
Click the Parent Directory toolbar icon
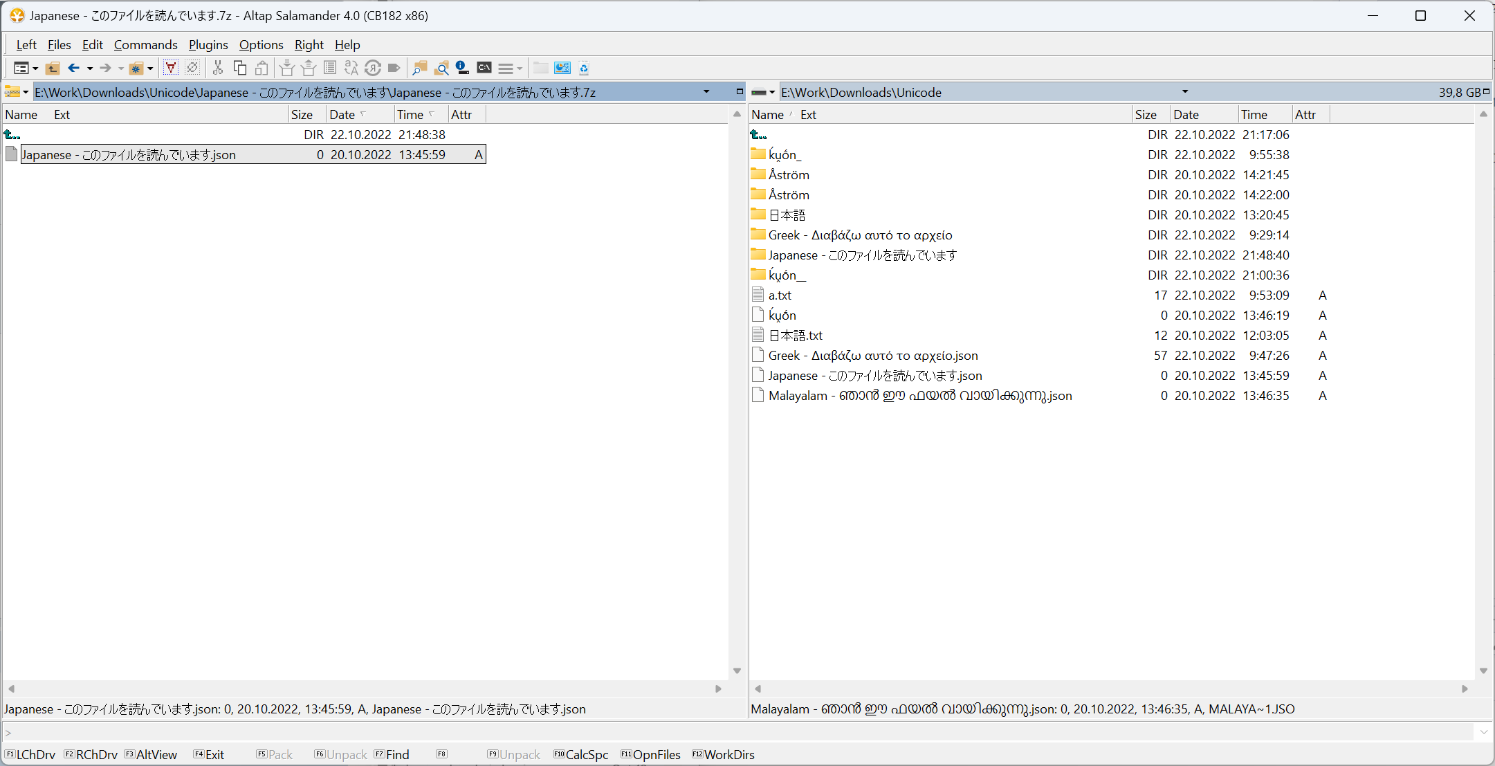click(x=53, y=68)
